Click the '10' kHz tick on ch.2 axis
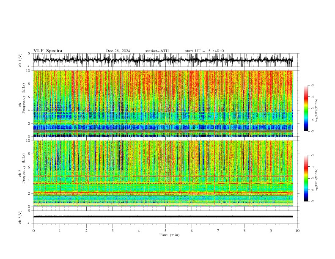 point(29,141)
